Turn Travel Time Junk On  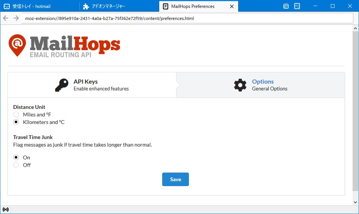pos(16,157)
